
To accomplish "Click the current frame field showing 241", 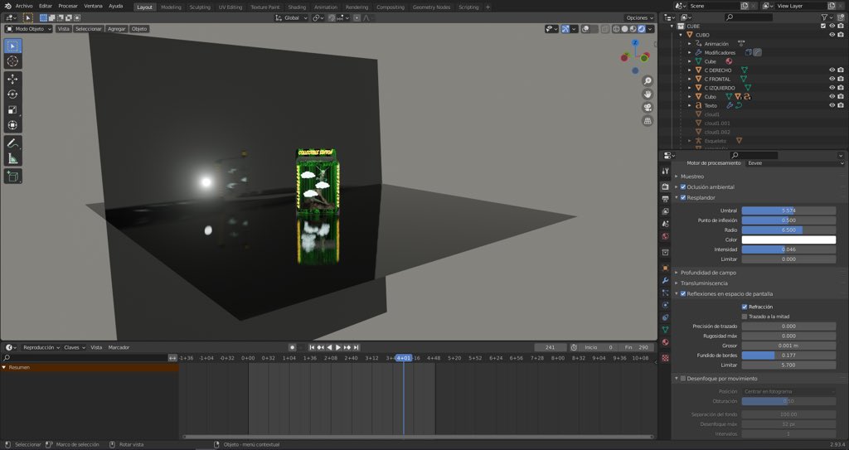I will click(x=551, y=348).
